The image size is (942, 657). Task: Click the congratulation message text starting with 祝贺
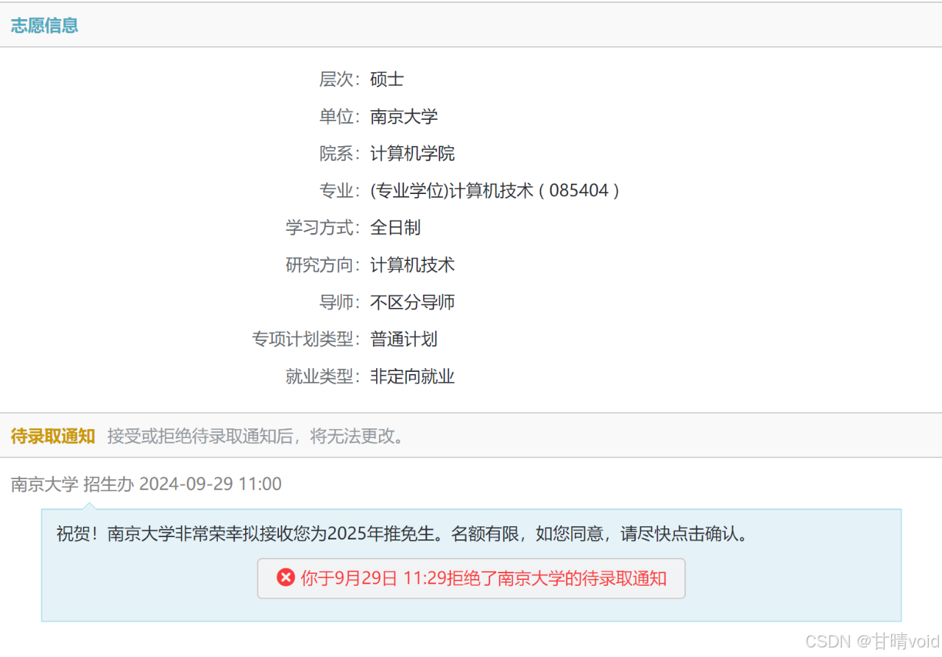403,534
